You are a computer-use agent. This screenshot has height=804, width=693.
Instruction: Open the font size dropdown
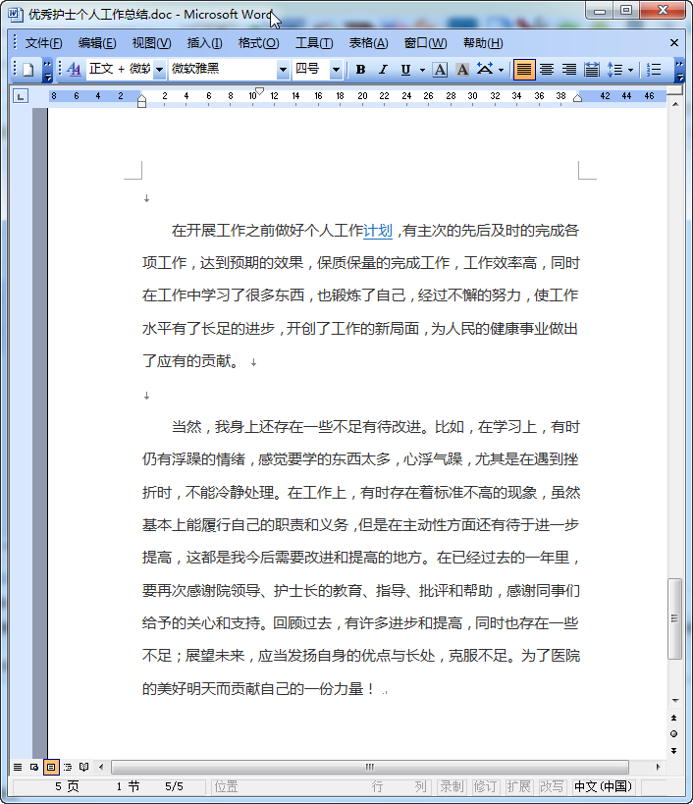[336, 70]
